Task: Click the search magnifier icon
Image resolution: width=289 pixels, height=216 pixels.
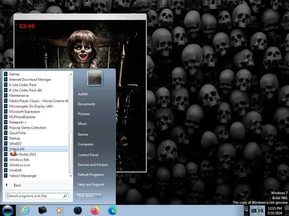Action: point(65,196)
